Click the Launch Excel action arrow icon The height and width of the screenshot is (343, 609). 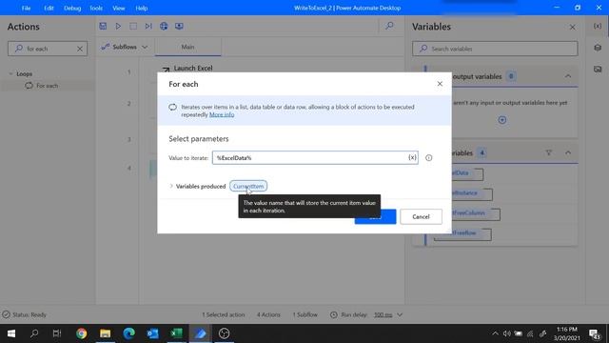point(166,70)
